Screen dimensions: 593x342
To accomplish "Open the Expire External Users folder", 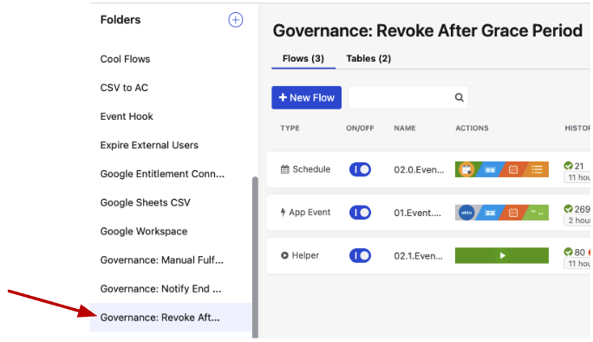I will [x=149, y=146].
